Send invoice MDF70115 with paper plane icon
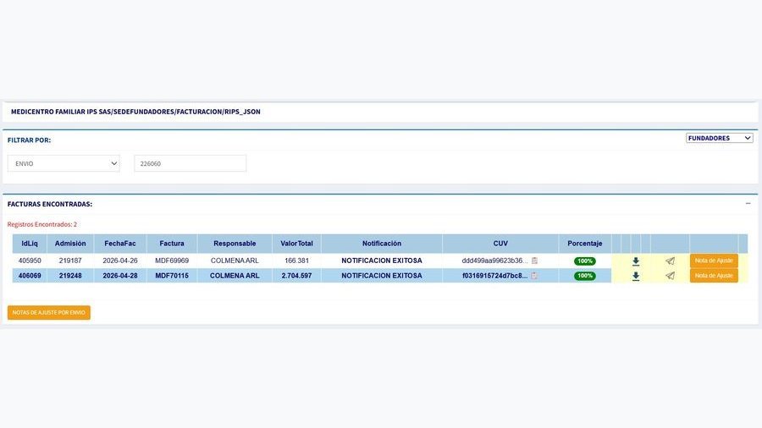The height and width of the screenshot is (428, 762). [x=671, y=276]
